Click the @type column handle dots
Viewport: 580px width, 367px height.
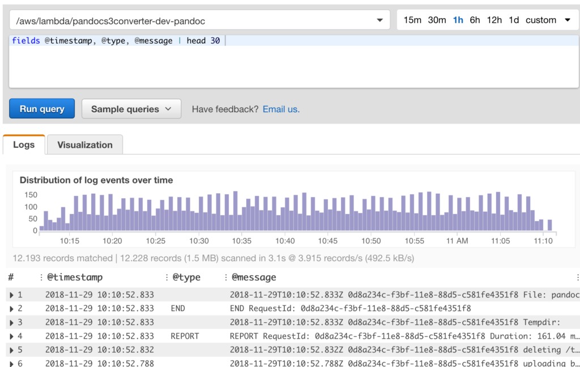[x=167, y=277]
